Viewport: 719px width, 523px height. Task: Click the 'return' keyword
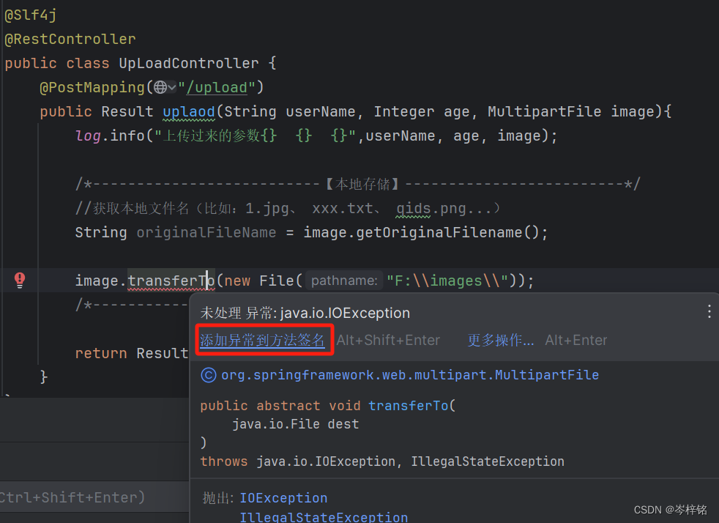tap(101, 353)
